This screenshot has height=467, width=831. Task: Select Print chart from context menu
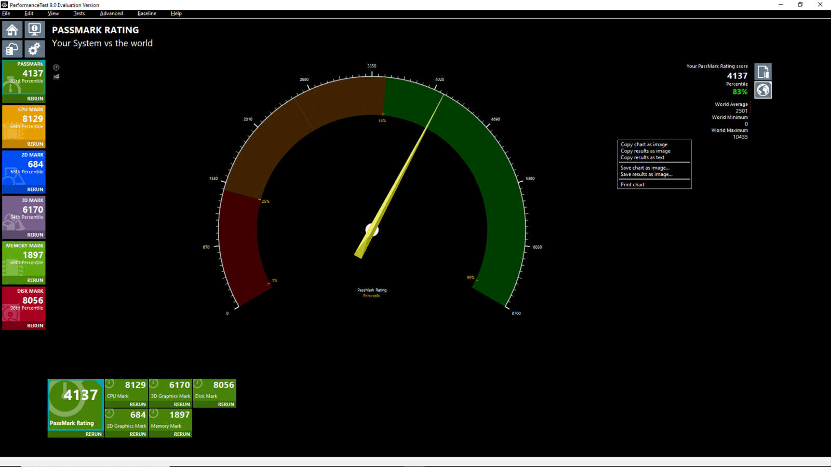(x=632, y=185)
